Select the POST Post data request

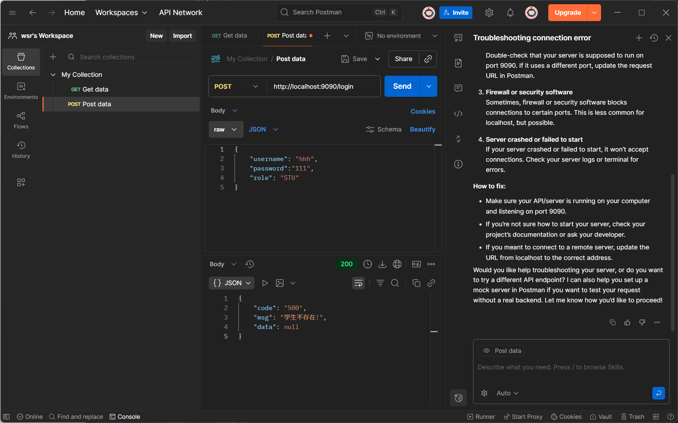pos(122,104)
